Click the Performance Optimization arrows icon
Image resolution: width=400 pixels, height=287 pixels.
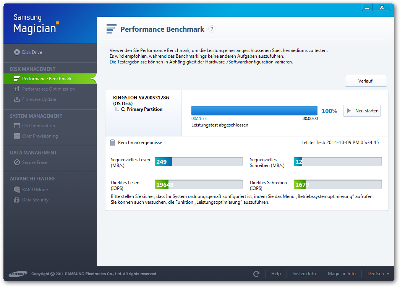tap(17, 89)
